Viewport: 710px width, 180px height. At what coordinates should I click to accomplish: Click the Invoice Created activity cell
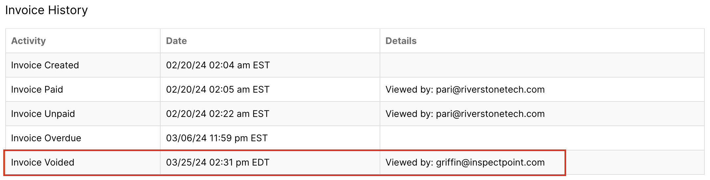[x=83, y=65]
